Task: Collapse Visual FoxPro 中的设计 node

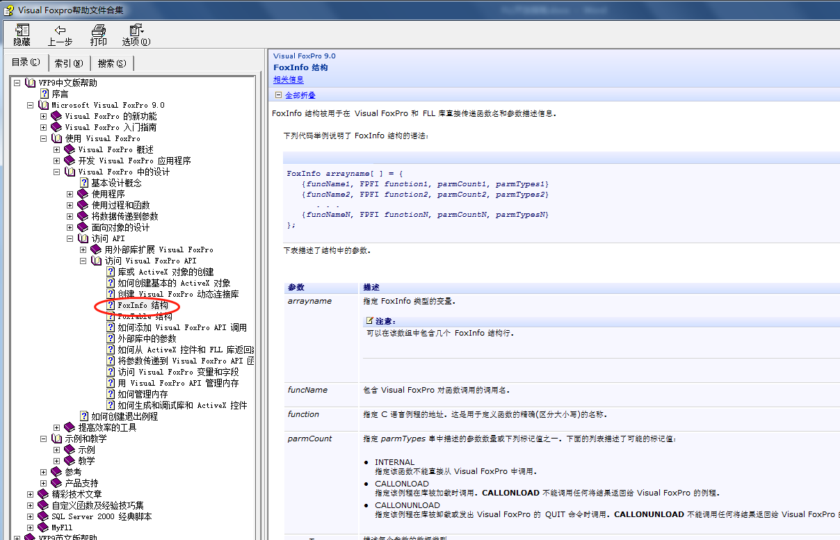Action: click(x=57, y=172)
